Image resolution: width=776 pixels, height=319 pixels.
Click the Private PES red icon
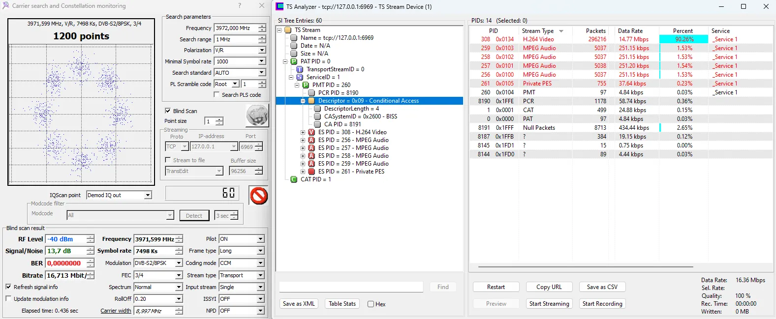(x=311, y=172)
